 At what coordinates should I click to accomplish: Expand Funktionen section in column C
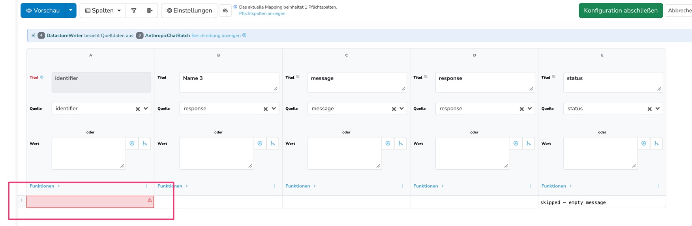pos(301,186)
